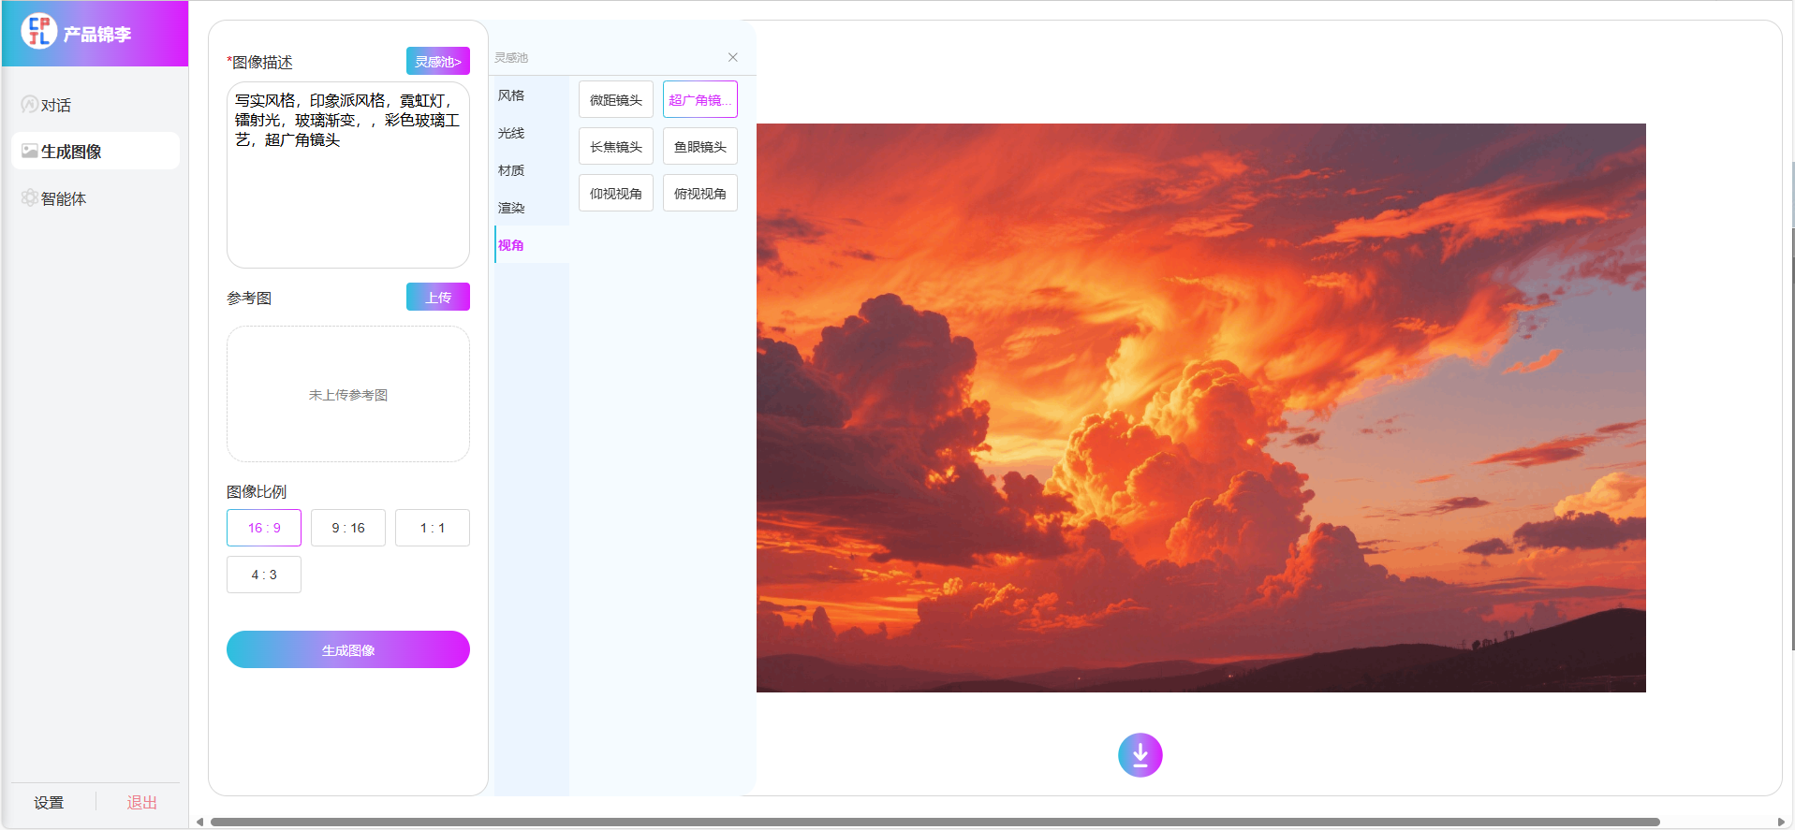Open 设置 at sidebar bottom
The image size is (1795, 830).
49,803
